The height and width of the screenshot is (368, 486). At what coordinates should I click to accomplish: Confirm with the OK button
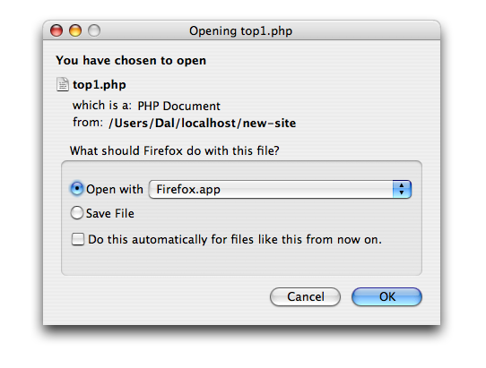click(x=386, y=296)
